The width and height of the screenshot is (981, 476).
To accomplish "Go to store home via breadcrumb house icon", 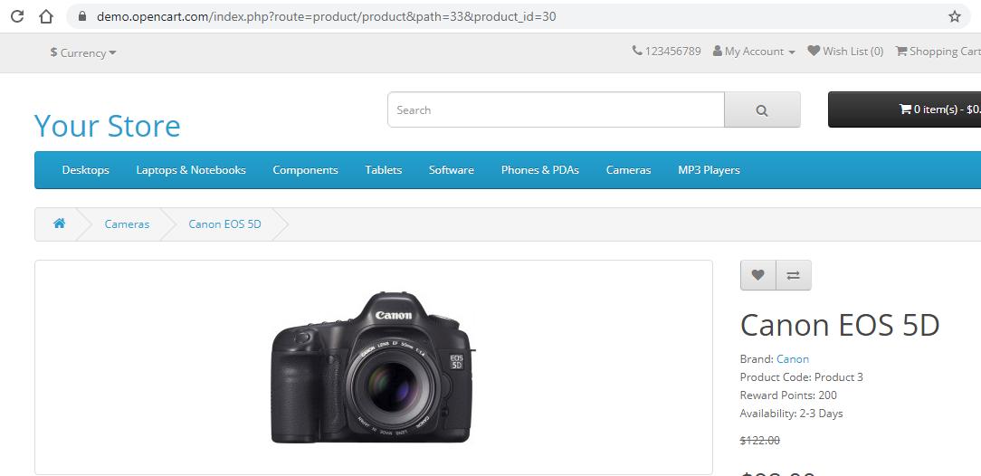I will pyautogui.click(x=60, y=224).
